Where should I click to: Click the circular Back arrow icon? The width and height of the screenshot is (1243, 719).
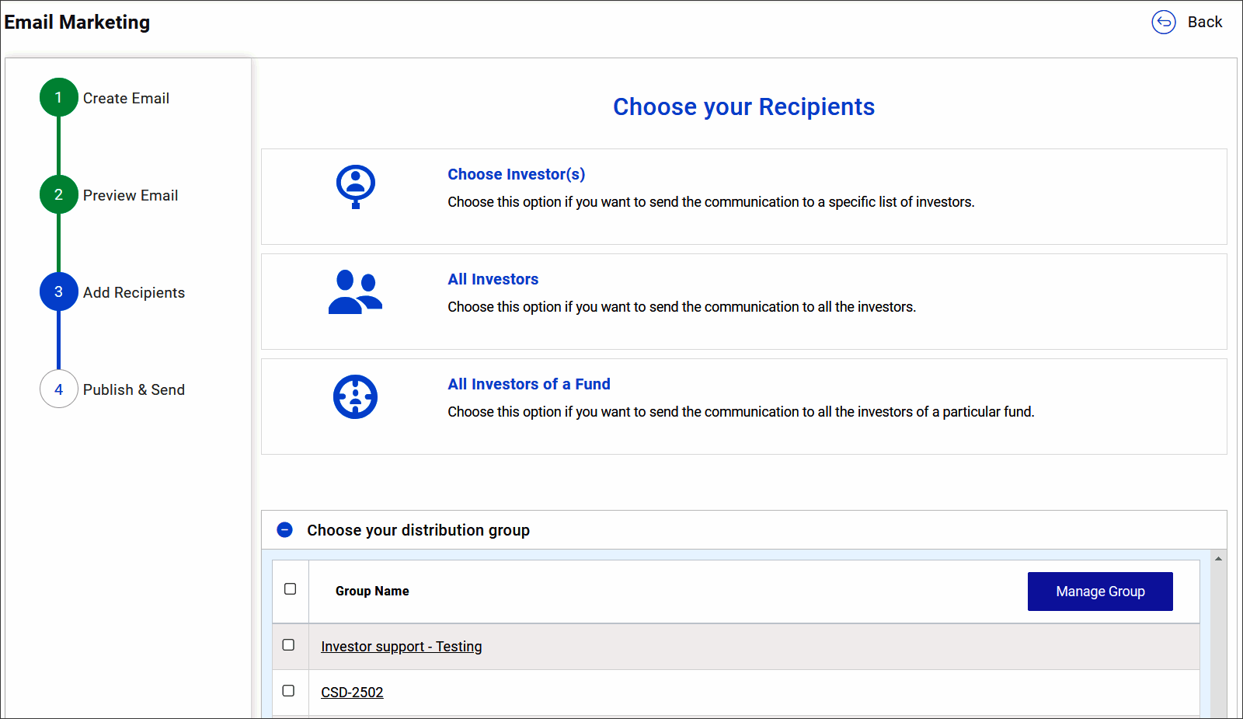(1163, 23)
